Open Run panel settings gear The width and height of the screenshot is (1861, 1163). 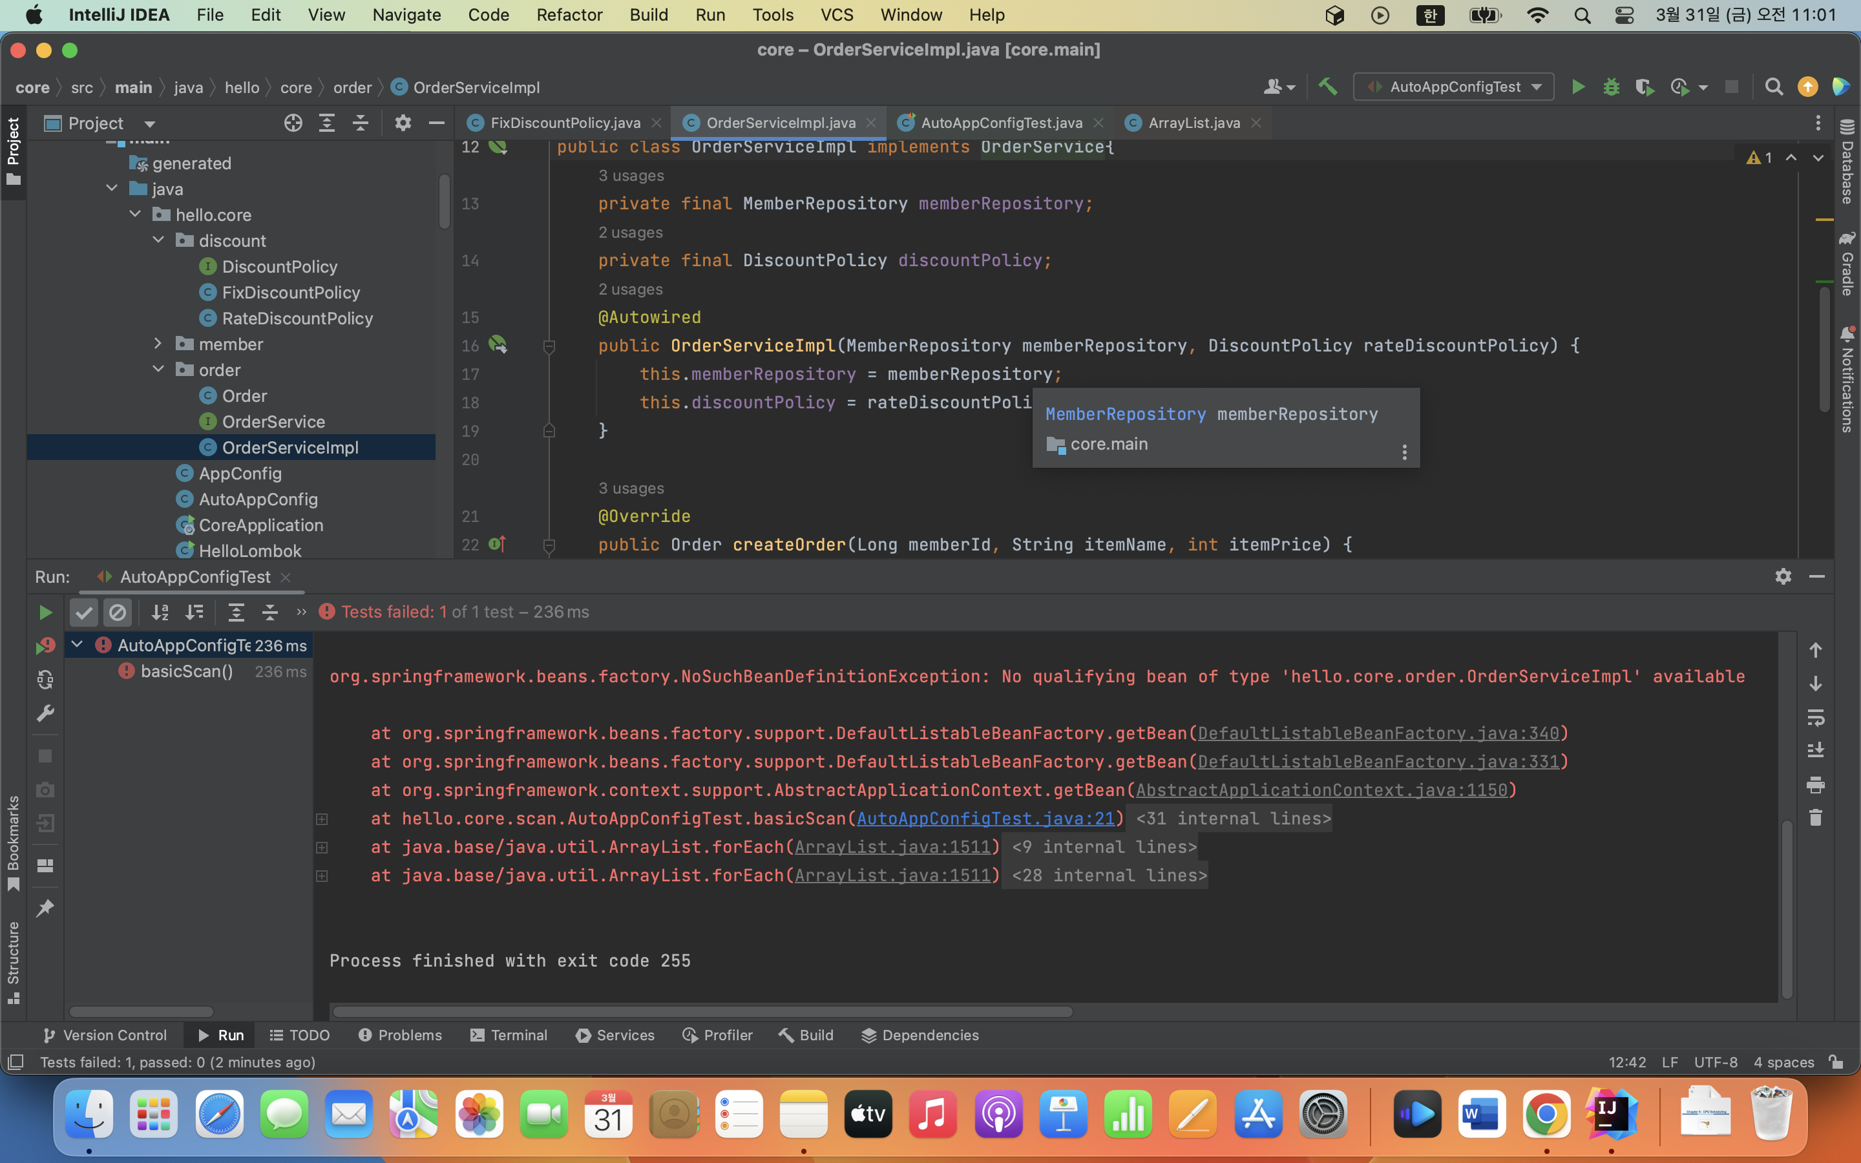[x=1783, y=576]
